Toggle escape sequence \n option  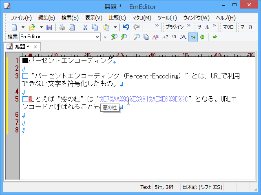[x=174, y=37]
